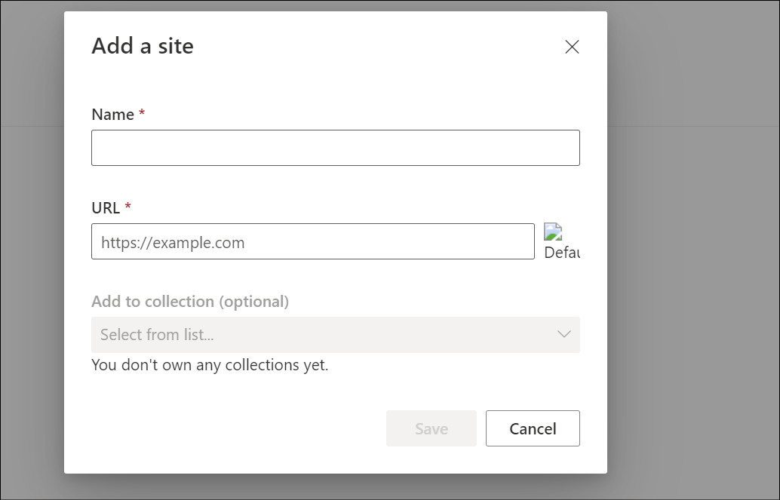This screenshot has width=780, height=500.
Task: Focus the URL input field
Action: pyautogui.click(x=312, y=241)
